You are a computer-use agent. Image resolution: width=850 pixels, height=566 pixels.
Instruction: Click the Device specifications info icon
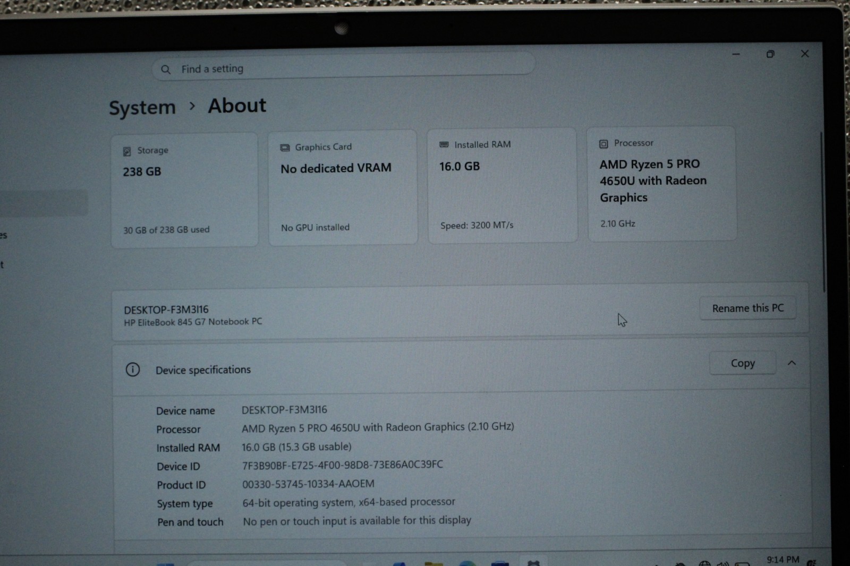(133, 370)
